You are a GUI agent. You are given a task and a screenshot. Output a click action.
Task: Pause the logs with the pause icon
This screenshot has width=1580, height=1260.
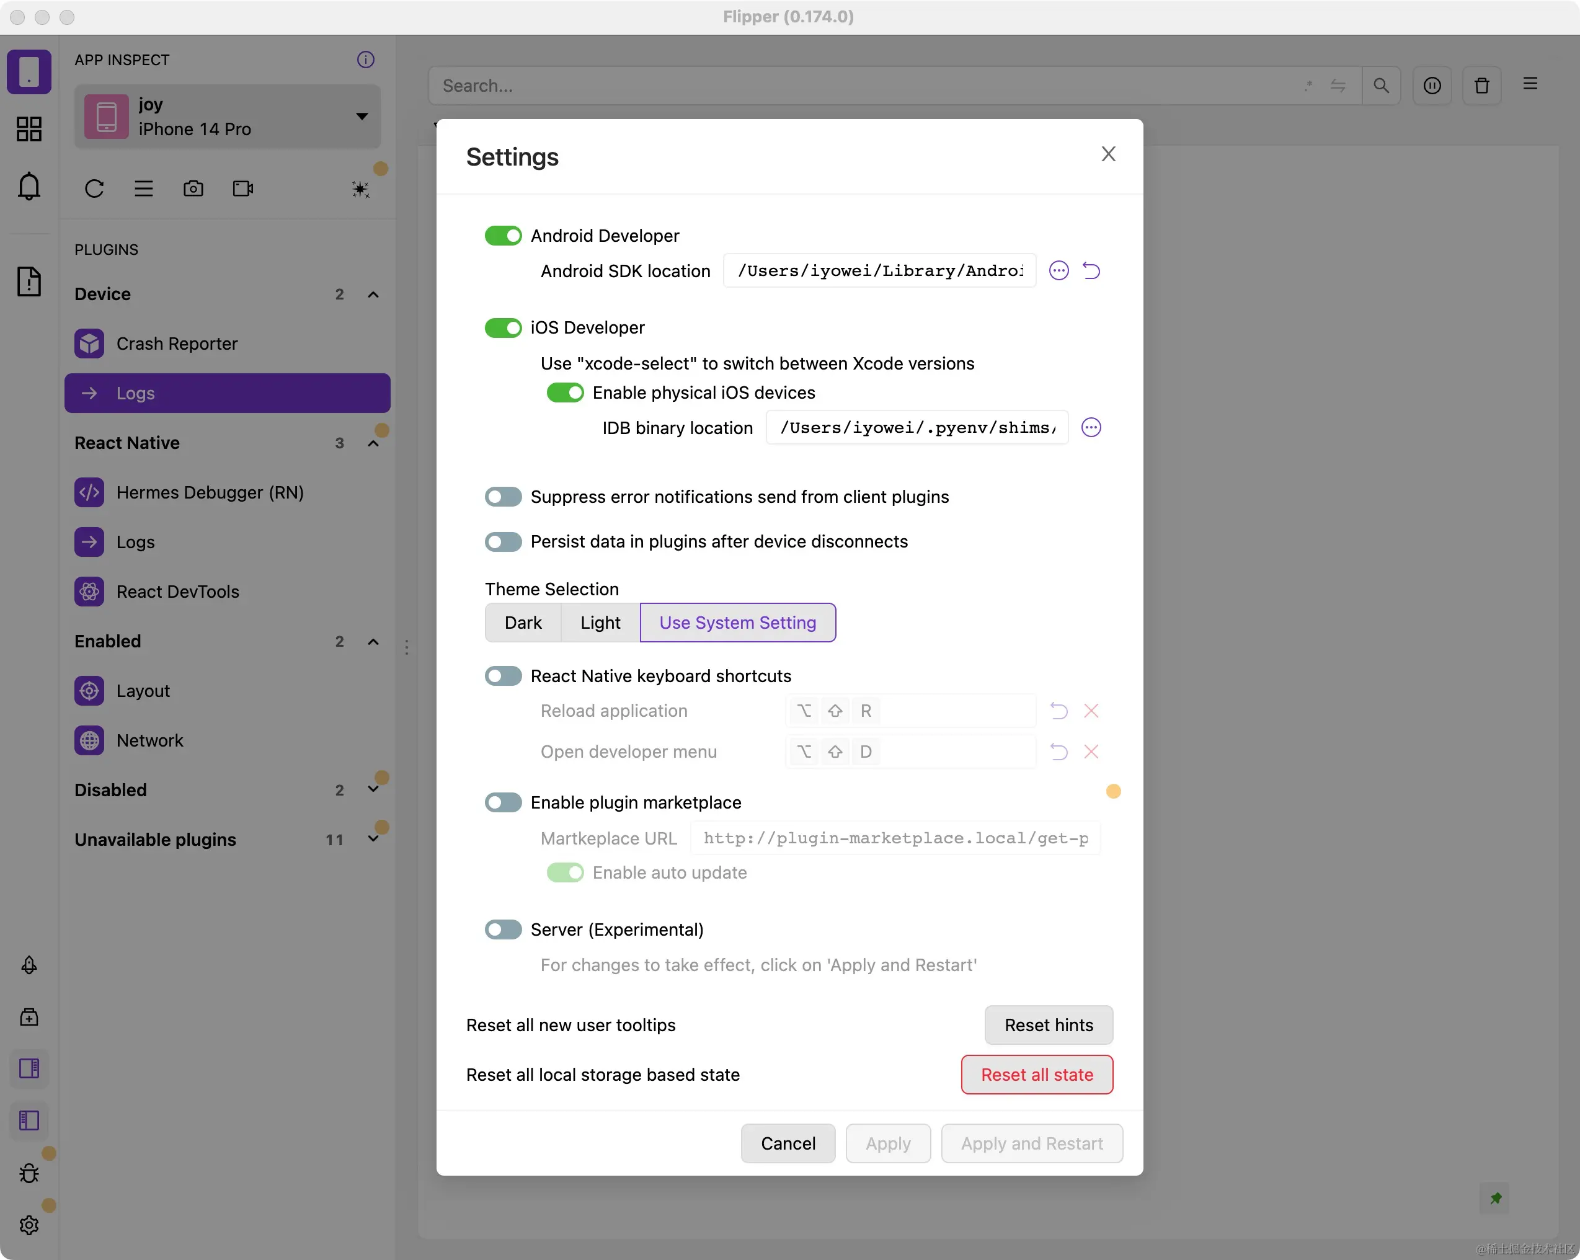pyautogui.click(x=1432, y=86)
